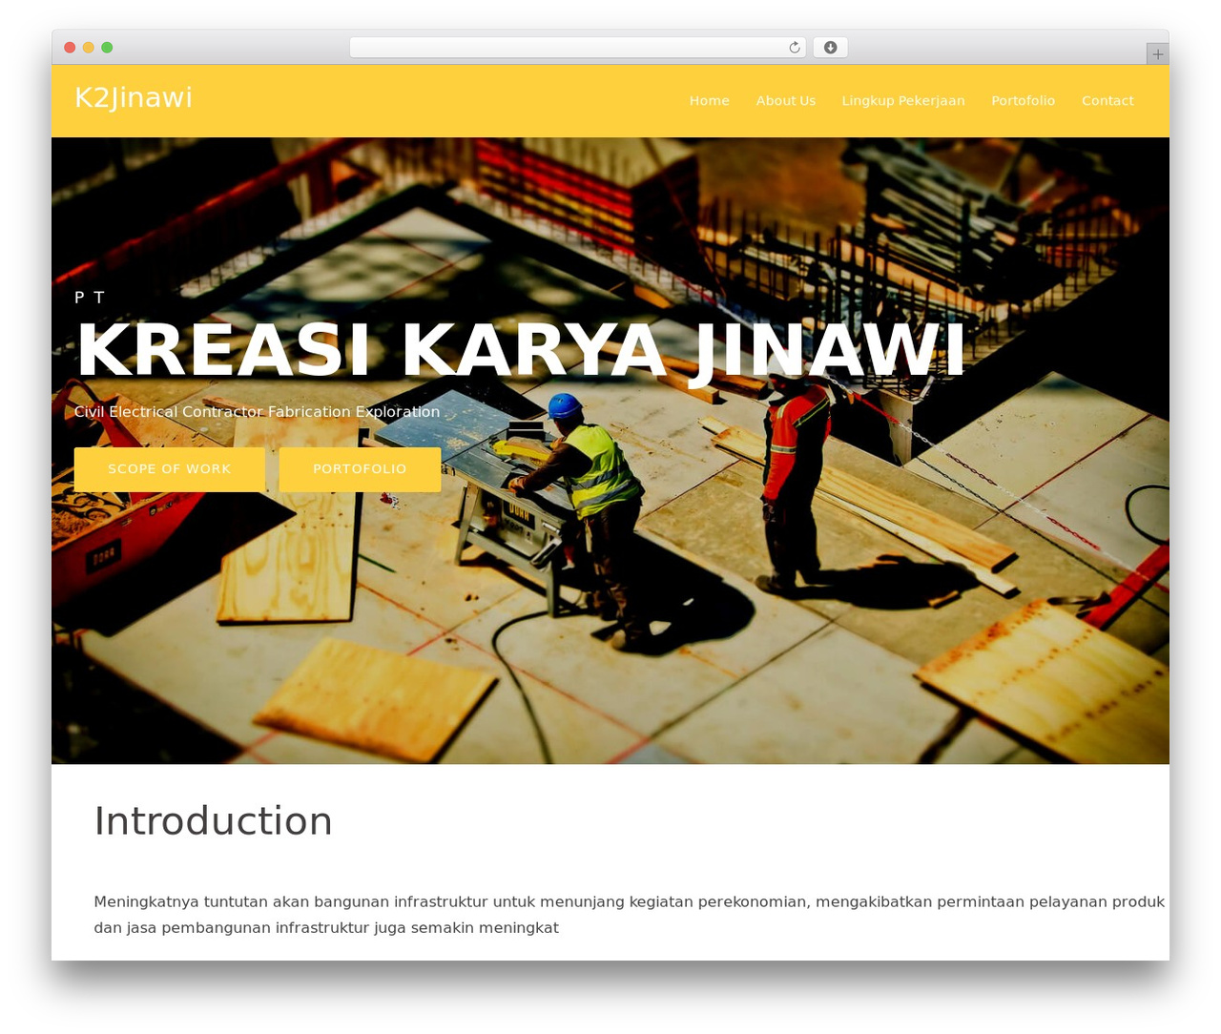This screenshot has width=1221, height=1034.
Task: Navigate to the Contact page
Action: (1107, 101)
